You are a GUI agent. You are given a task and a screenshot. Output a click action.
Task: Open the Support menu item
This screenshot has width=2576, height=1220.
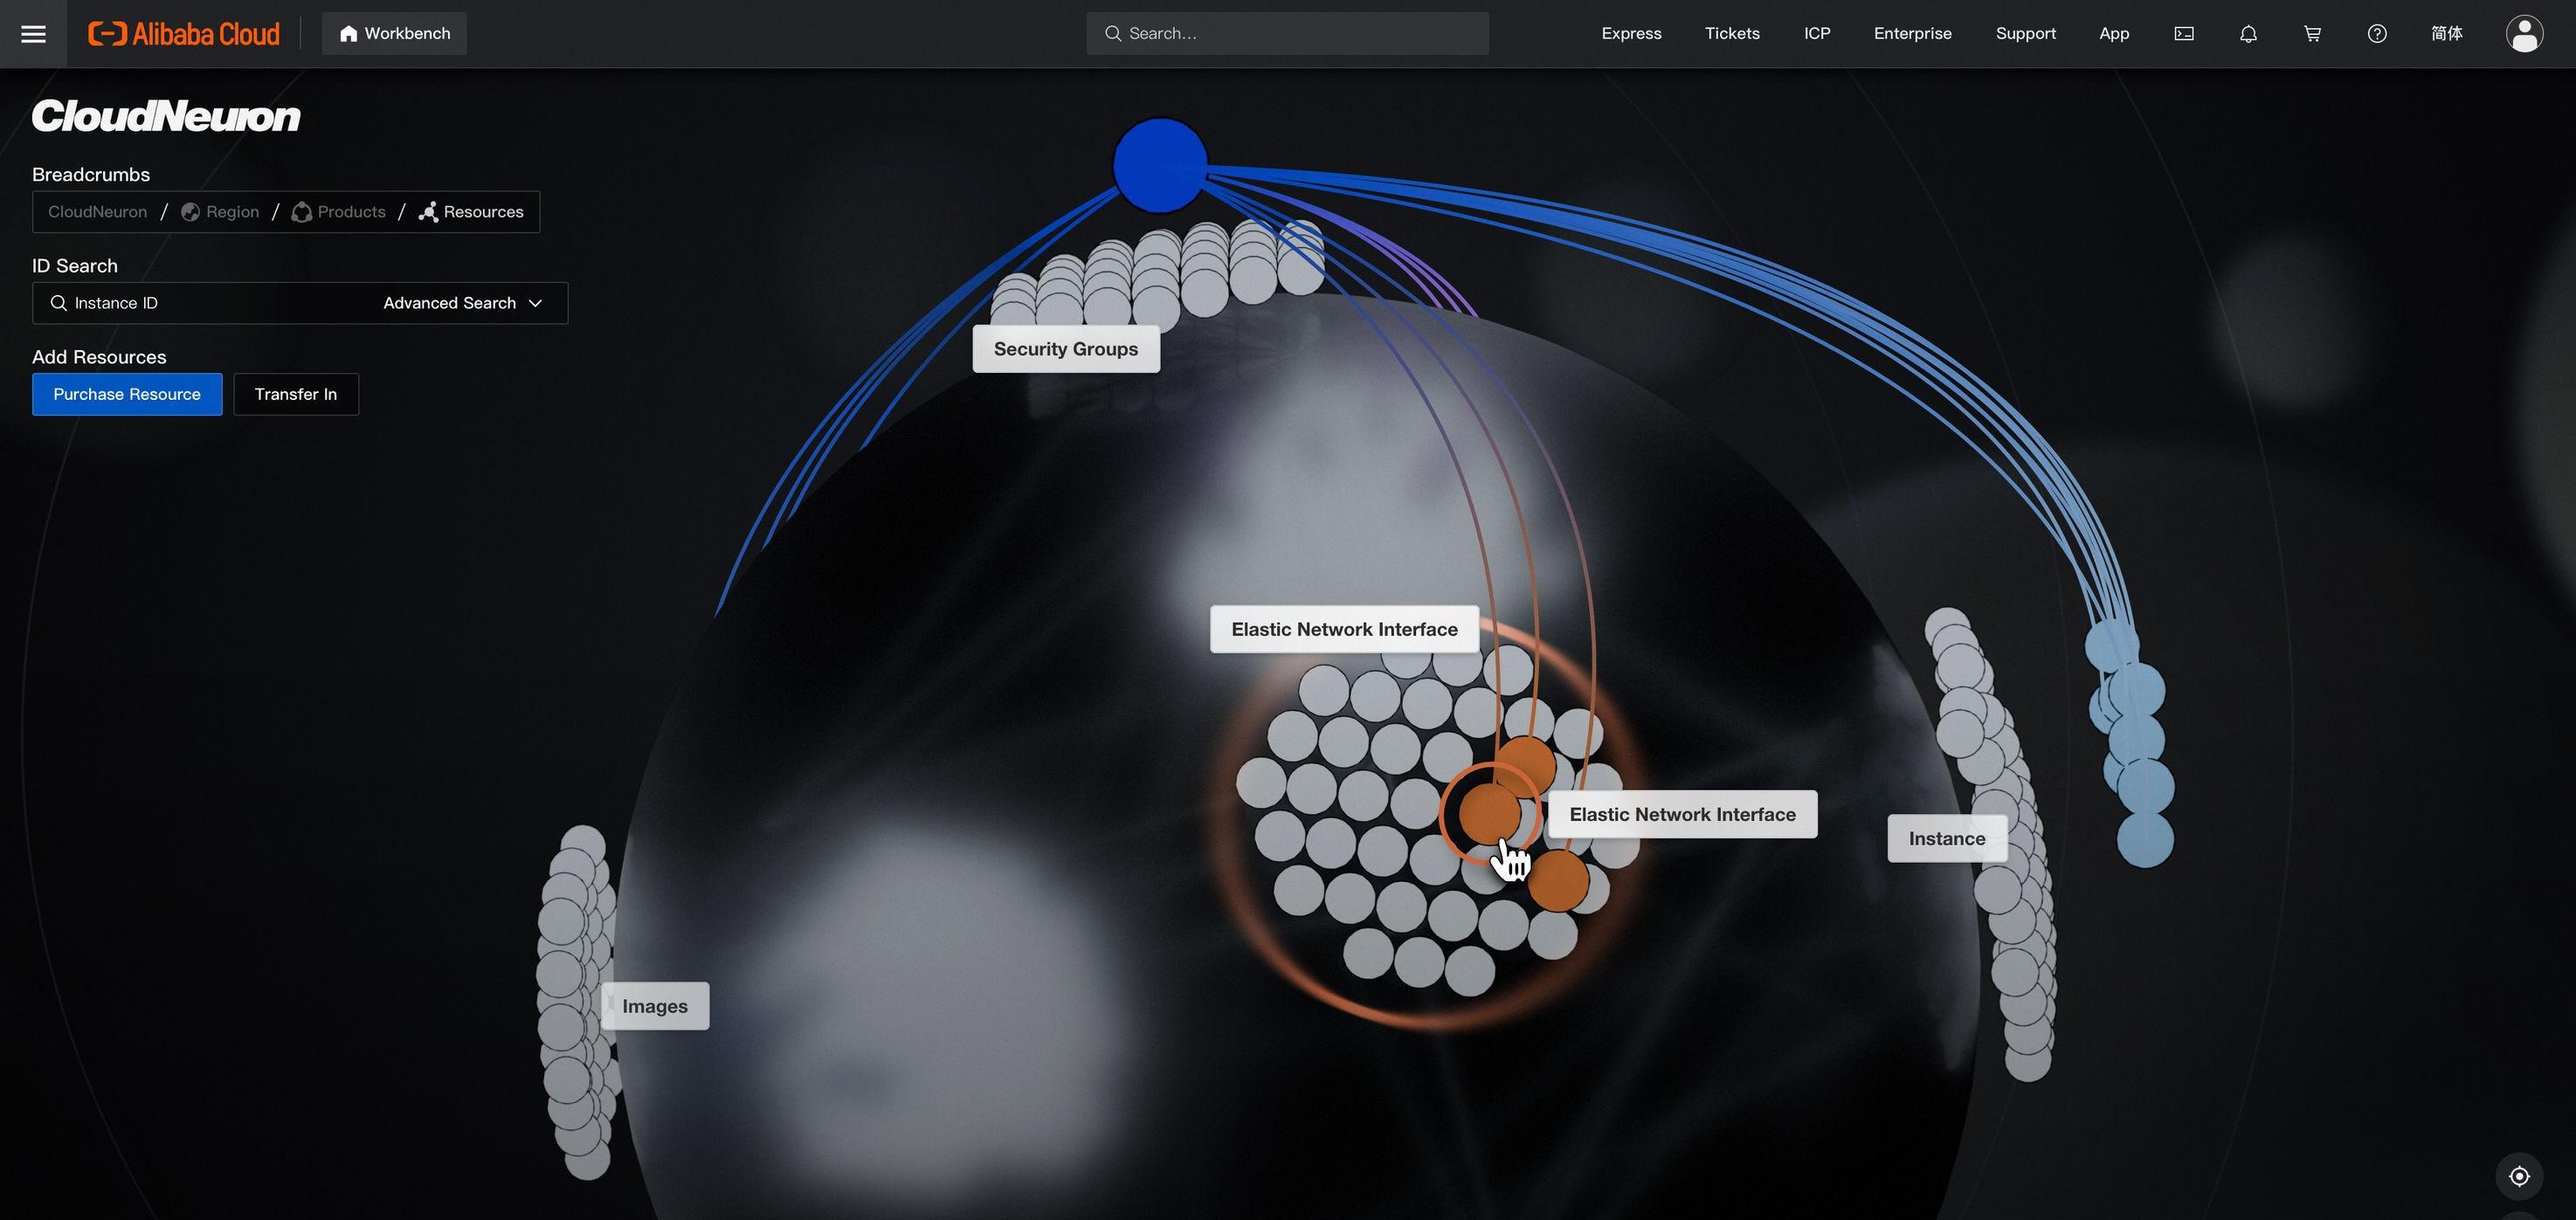(x=2025, y=34)
